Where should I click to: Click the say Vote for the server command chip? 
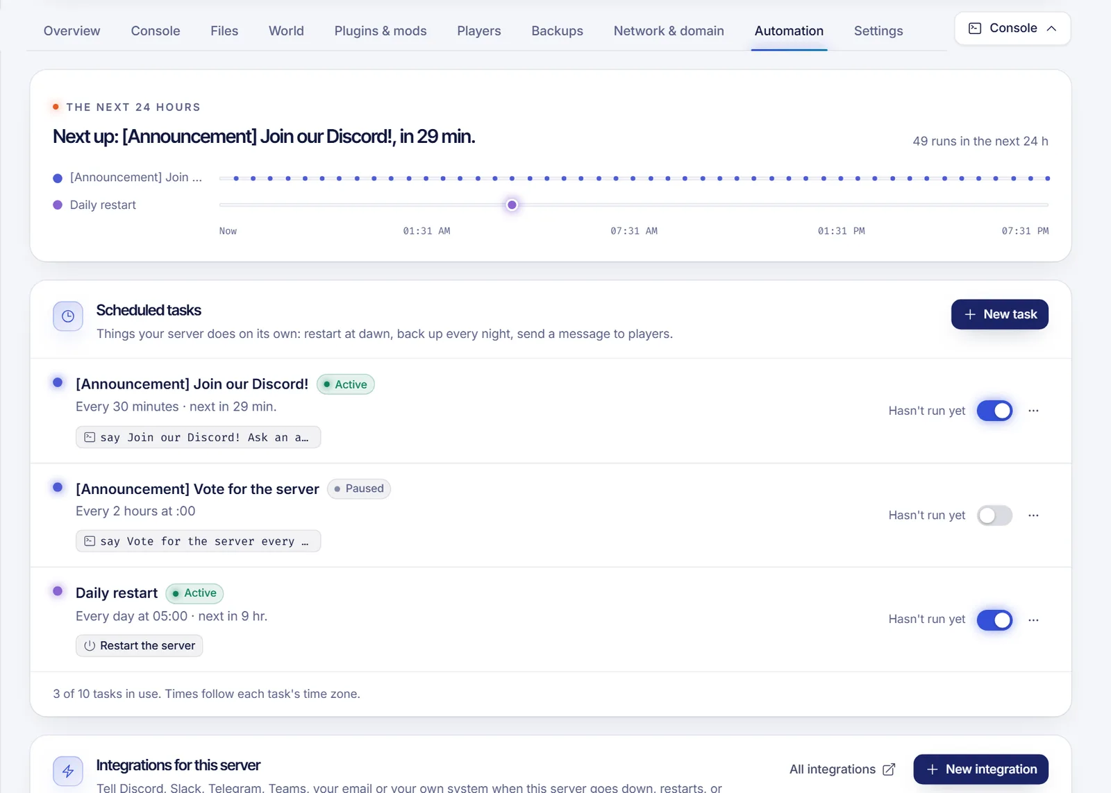(x=198, y=541)
